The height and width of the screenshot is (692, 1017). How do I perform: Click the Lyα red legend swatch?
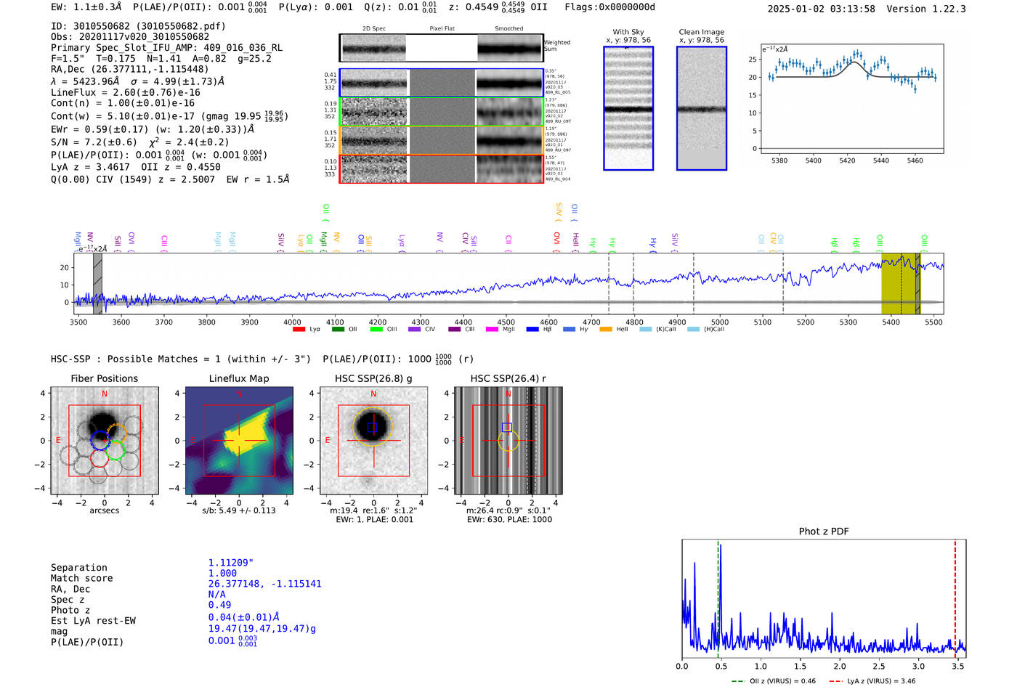pyautogui.click(x=299, y=330)
